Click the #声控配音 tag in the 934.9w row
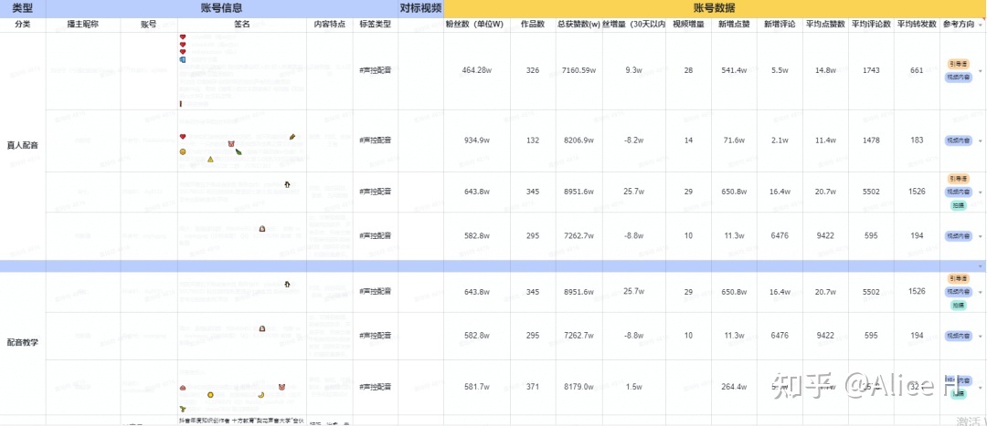Viewport: 987px width, 426px height. [x=375, y=140]
